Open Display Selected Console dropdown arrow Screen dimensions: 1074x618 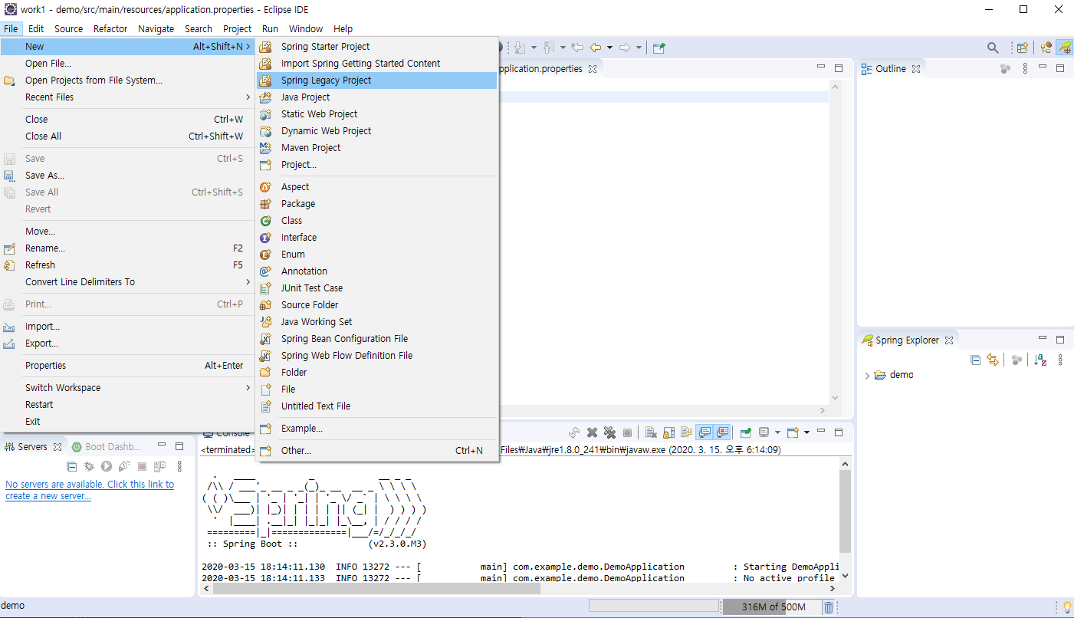(x=777, y=432)
